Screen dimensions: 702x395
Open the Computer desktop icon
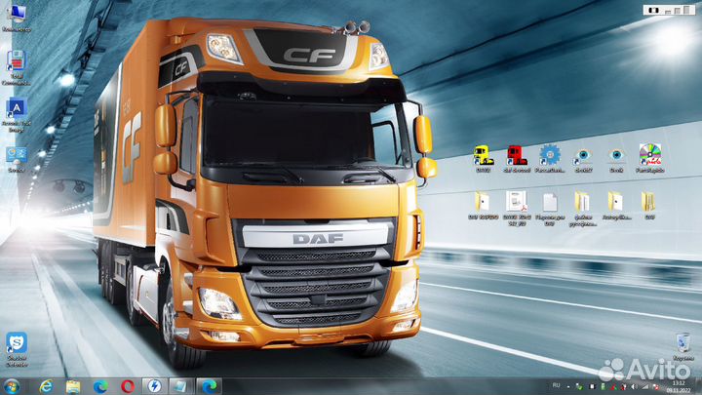17,18
